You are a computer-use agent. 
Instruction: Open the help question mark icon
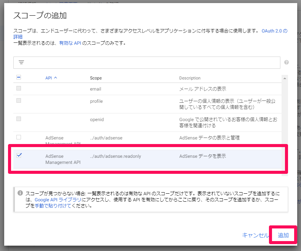click(x=287, y=62)
